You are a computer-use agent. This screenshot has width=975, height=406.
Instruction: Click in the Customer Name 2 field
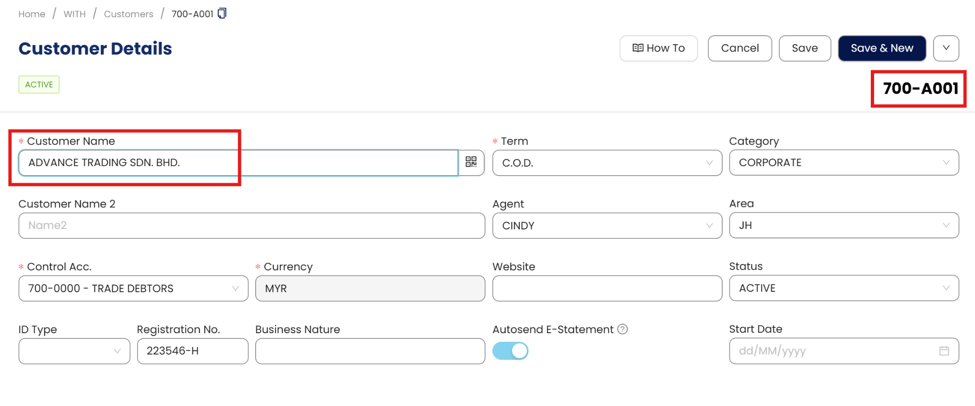pyautogui.click(x=251, y=226)
